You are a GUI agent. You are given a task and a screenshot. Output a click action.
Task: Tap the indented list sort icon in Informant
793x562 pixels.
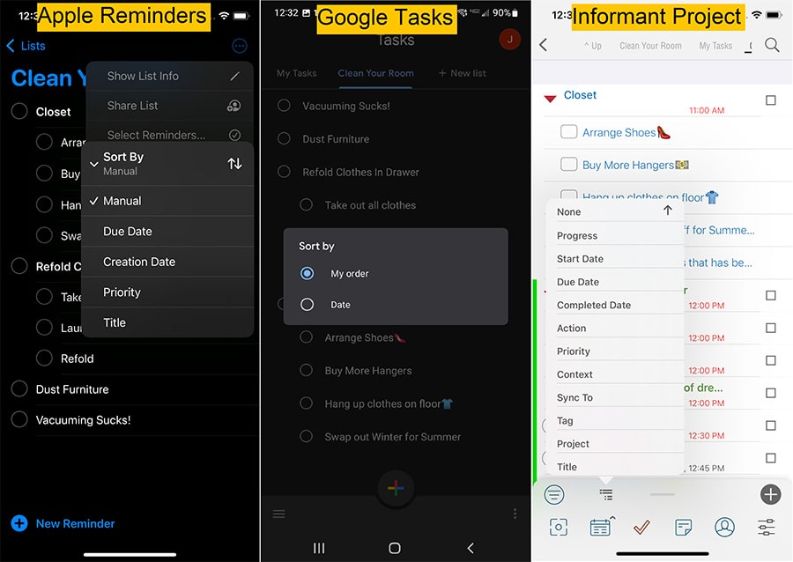606,494
